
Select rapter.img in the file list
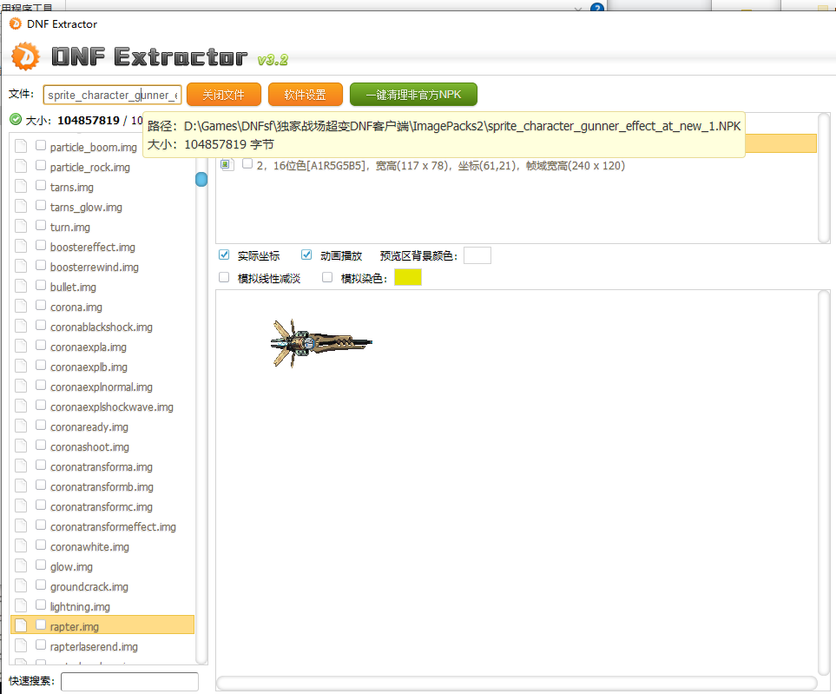click(75, 626)
